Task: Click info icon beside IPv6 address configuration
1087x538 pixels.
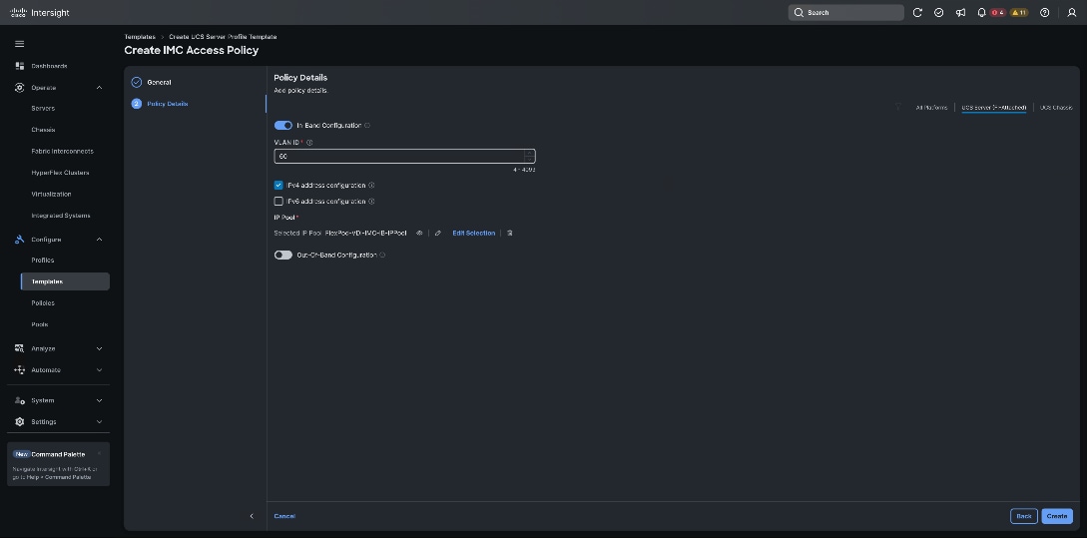Action: tap(371, 201)
